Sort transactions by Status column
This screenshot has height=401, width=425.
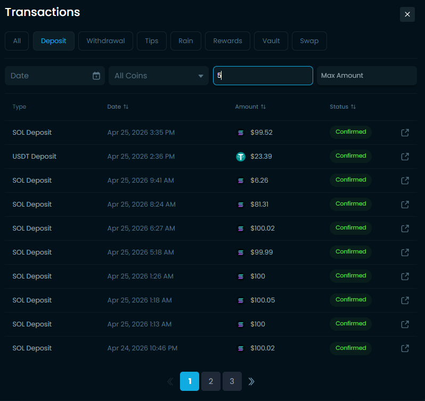click(342, 107)
